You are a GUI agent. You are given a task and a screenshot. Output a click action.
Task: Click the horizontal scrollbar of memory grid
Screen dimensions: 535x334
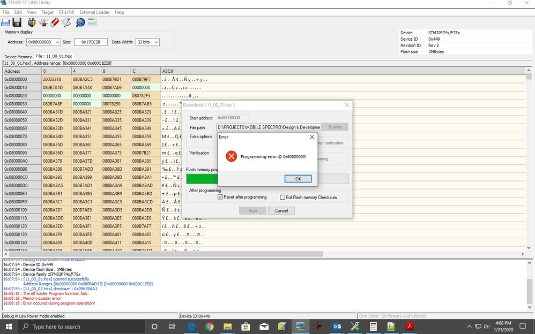[x=166, y=254]
